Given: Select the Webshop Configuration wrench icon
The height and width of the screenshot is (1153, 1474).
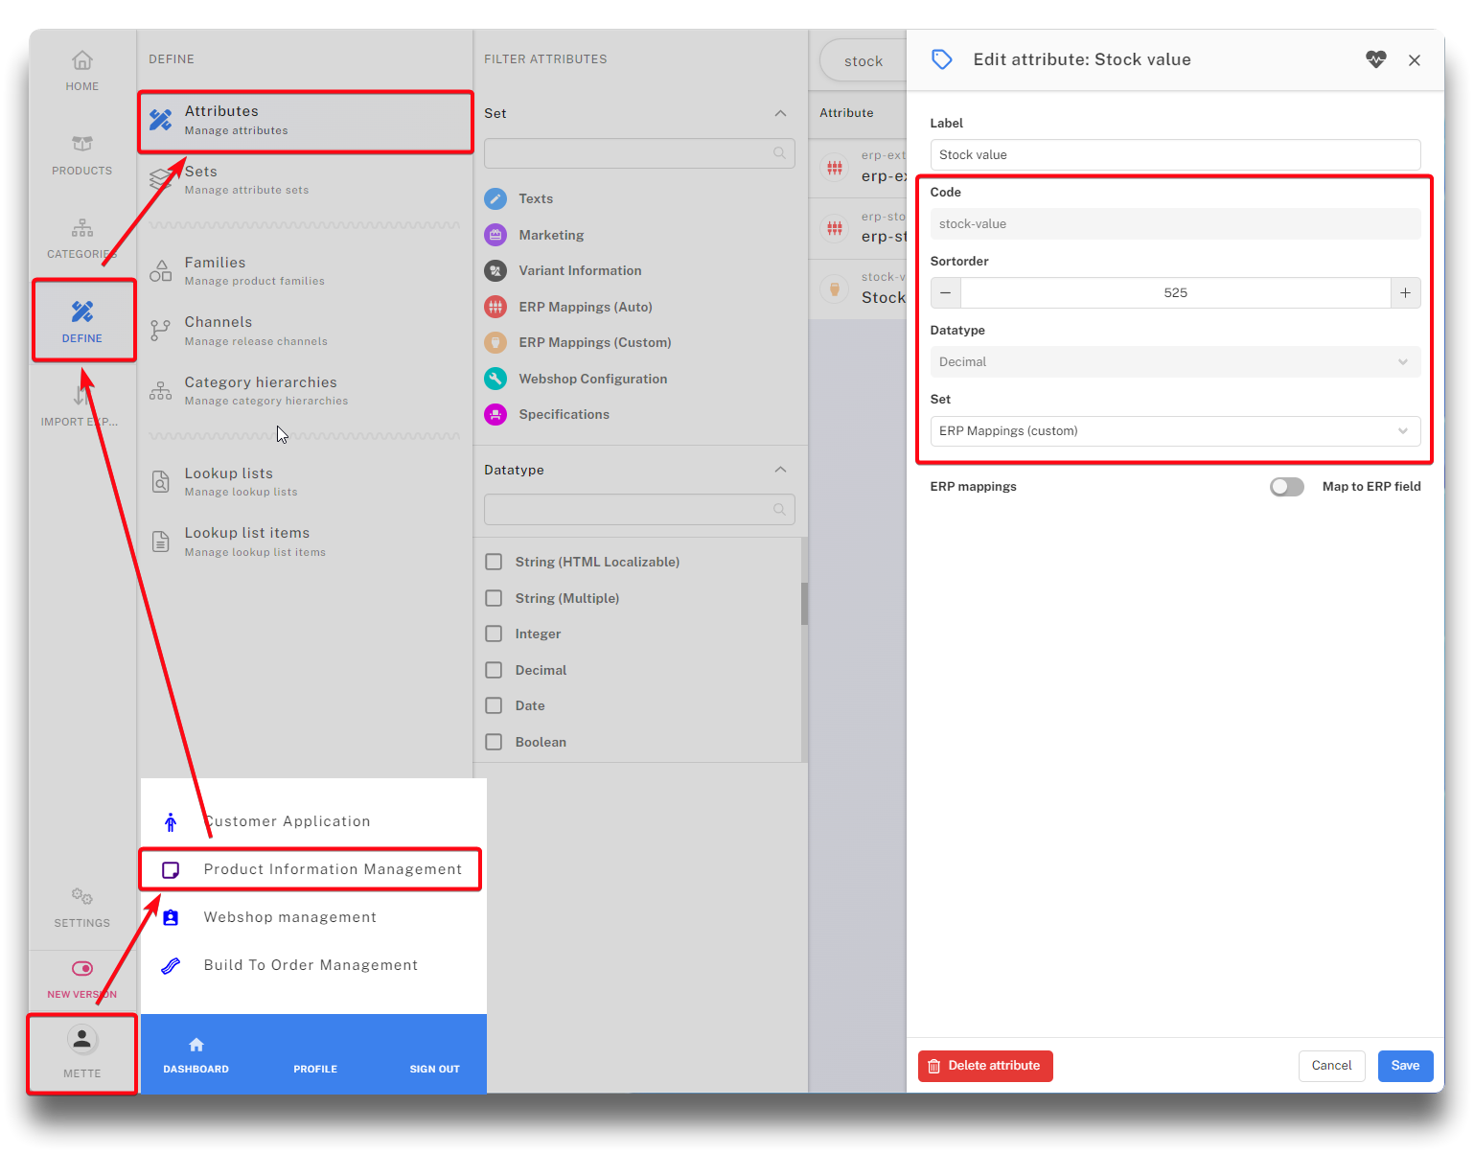Looking at the screenshot, I should tap(495, 379).
